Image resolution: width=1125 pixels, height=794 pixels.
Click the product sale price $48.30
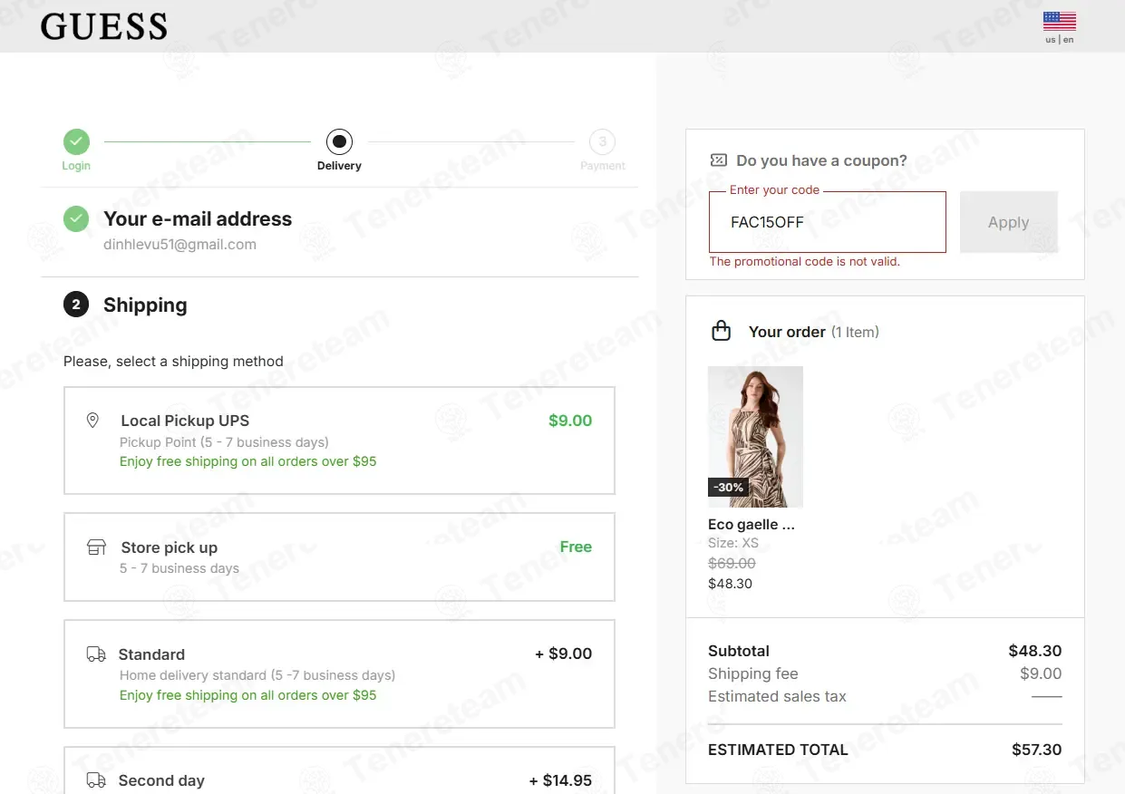tap(730, 584)
